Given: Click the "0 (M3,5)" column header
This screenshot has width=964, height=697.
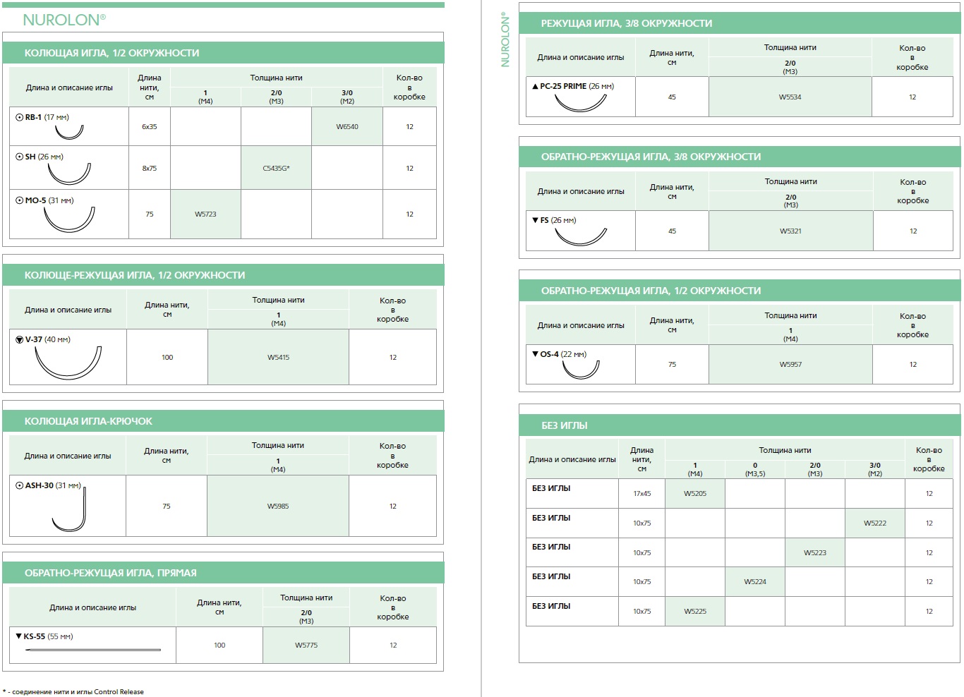Looking at the screenshot, I should click(755, 469).
